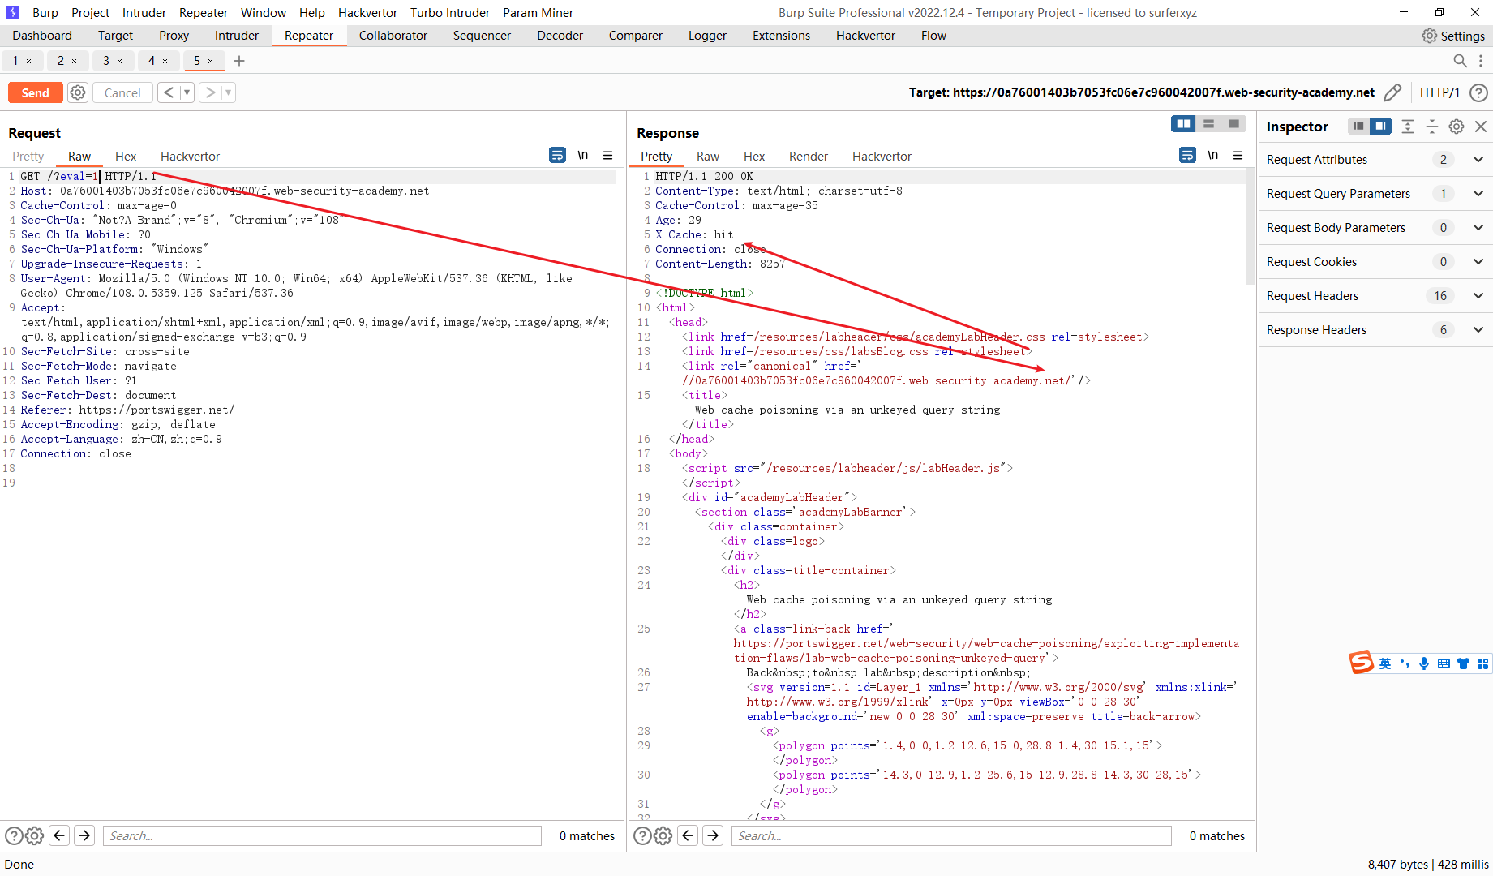
Task: Open the Intruder tool tab
Action: coord(237,36)
